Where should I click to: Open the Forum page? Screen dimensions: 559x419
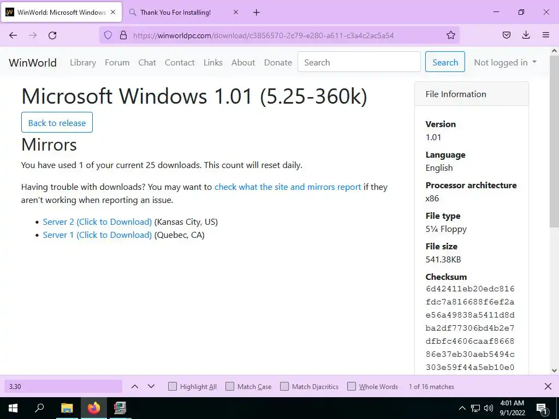point(117,62)
